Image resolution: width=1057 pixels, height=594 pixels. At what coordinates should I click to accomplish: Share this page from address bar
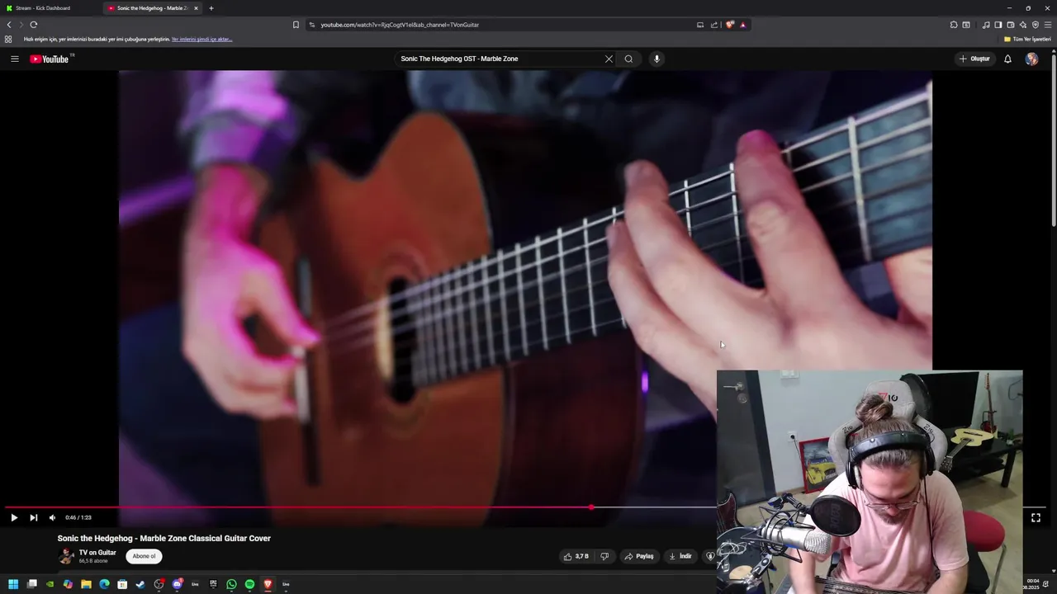714,25
